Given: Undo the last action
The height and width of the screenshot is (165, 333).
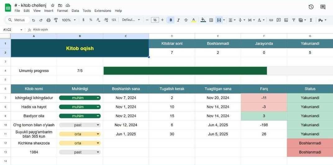Looking at the screenshot, I should (34, 20).
